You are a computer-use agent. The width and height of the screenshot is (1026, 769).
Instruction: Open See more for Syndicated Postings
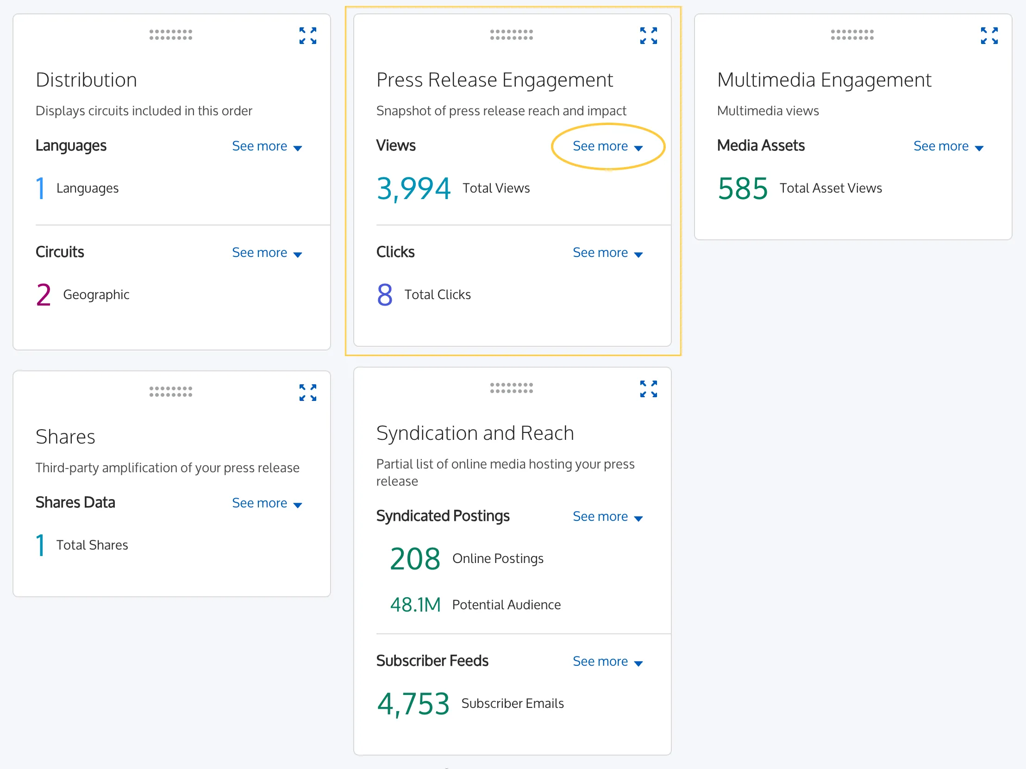(608, 517)
